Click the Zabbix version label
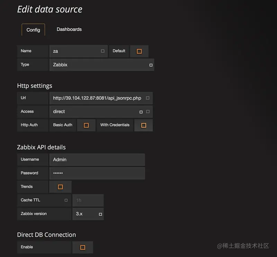The height and width of the screenshot is (257, 277). [34, 214]
